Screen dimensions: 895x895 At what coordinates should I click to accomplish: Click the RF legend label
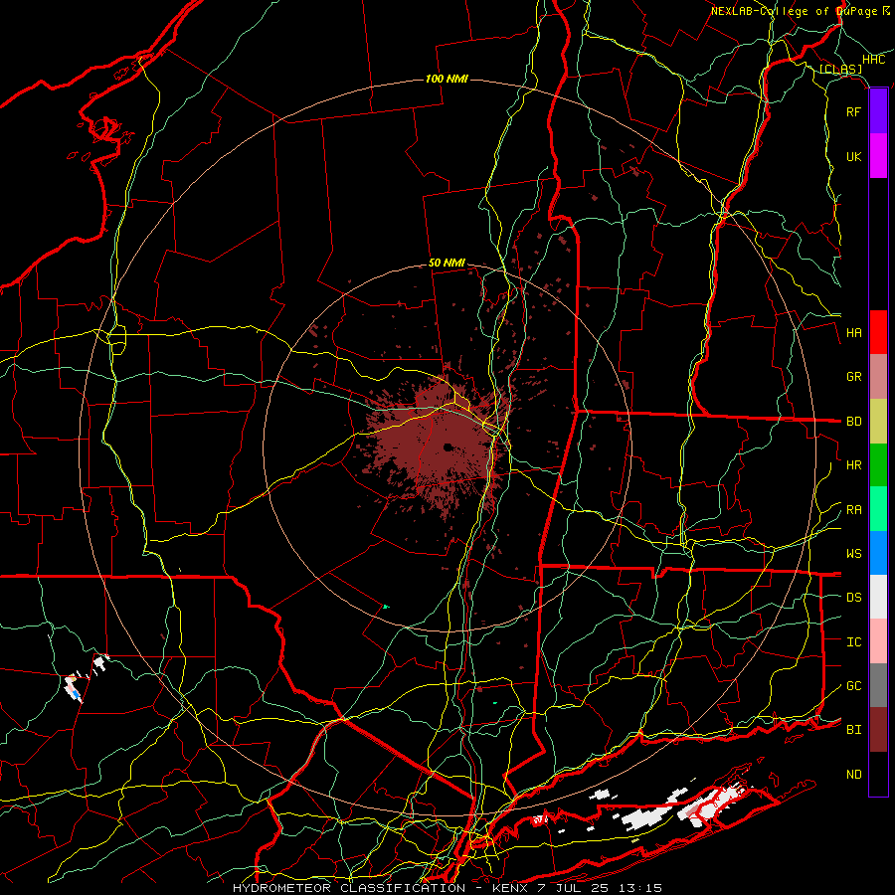(853, 111)
